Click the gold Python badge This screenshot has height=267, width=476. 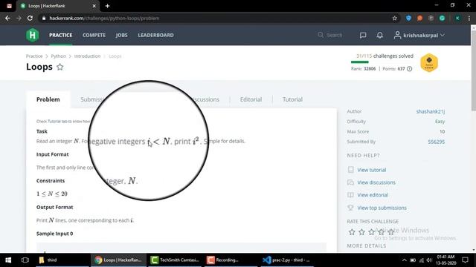pos(429,63)
